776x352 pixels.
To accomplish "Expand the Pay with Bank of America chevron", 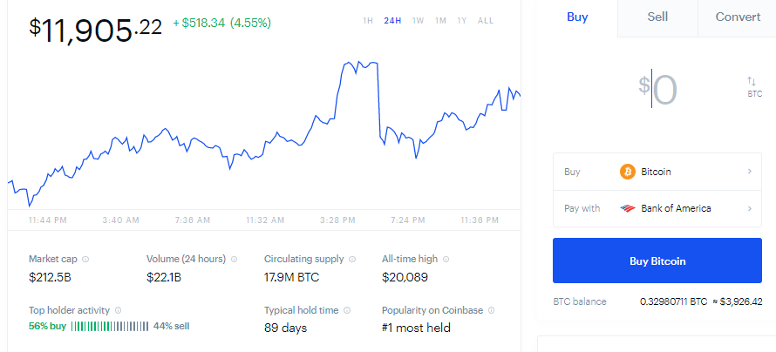I will point(749,208).
